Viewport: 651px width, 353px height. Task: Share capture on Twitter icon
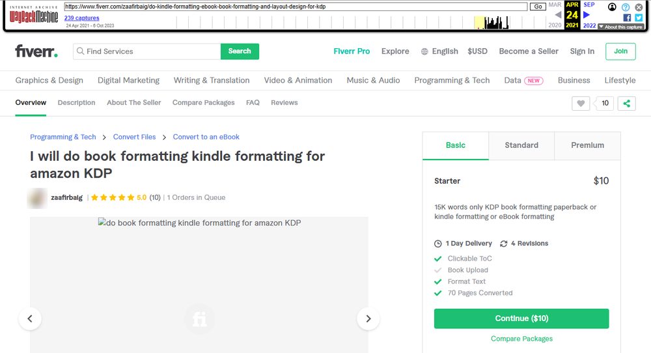(639, 18)
